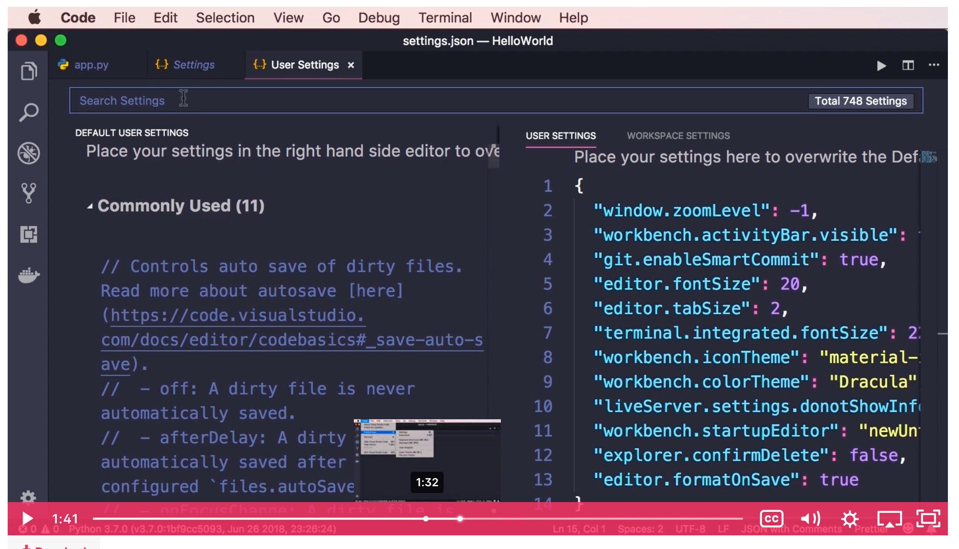Open the Search view in activity bar
Image resolution: width=959 pixels, height=549 pixels.
coord(29,112)
